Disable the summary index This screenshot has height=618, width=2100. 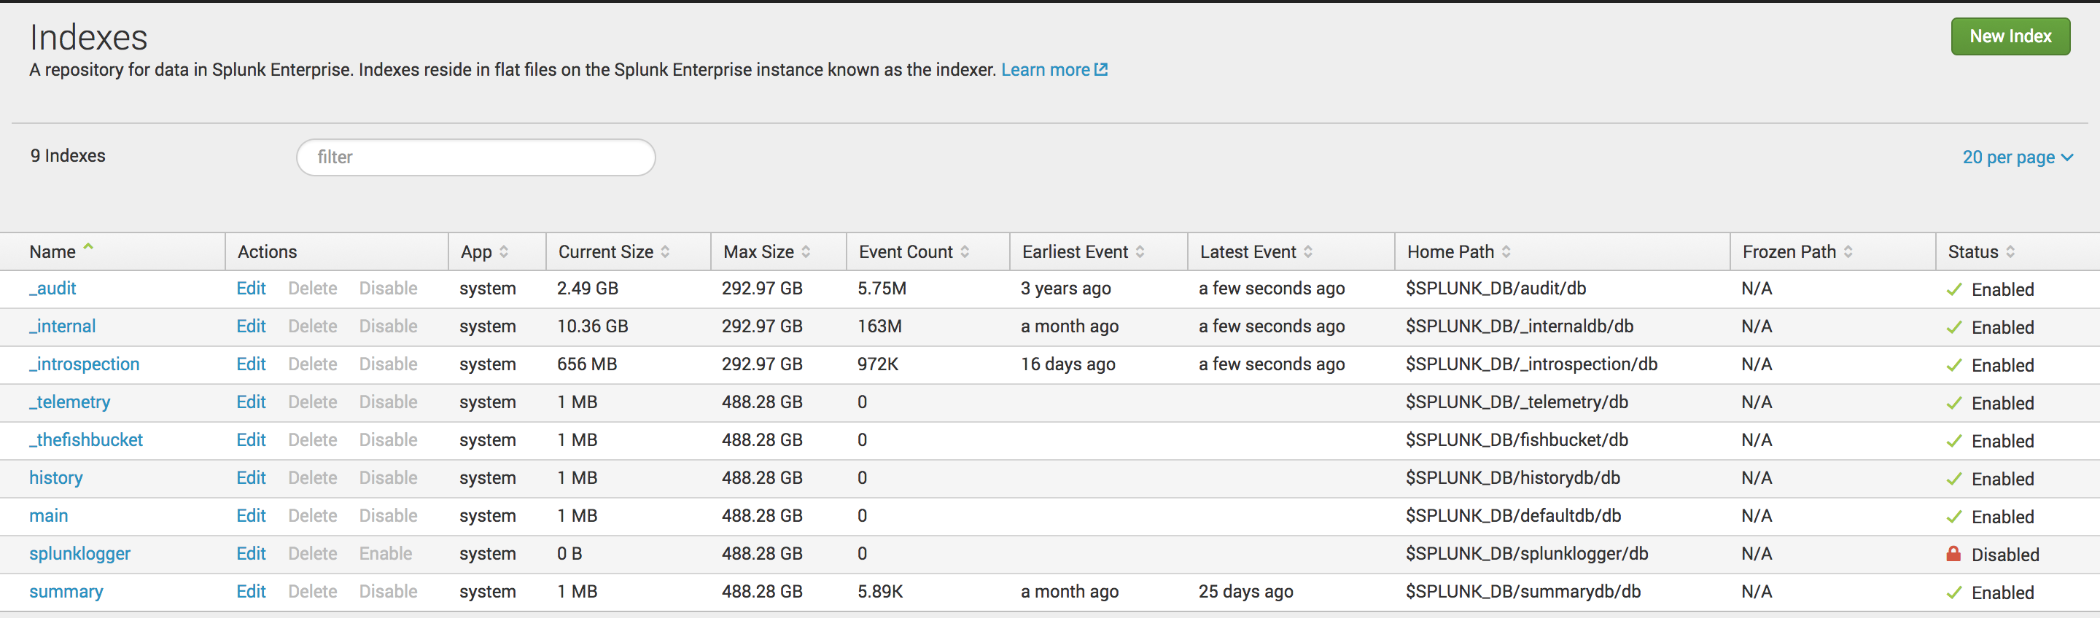tap(388, 592)
